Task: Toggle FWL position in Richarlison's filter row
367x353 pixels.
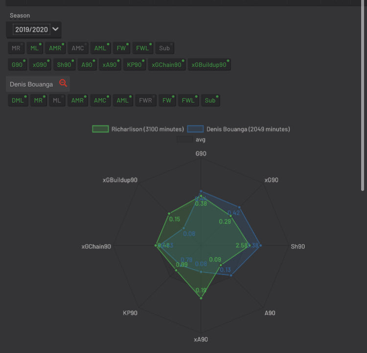Action: point(142,48)
